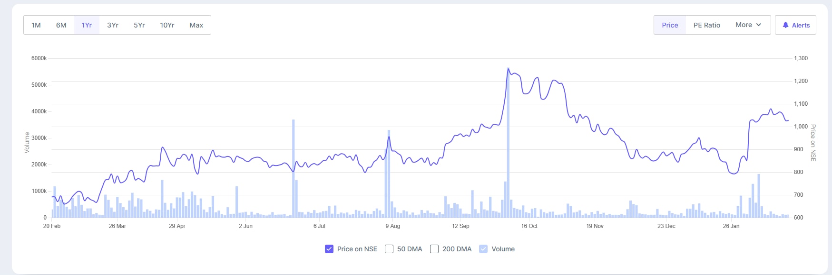This screenshot has width=832, height=275.
Task: Choose the 5Yr time range
Action: click(139, 25)
